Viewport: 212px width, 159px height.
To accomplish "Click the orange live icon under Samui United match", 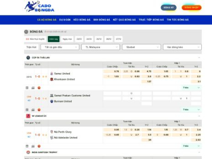I will tap(39, 88).
